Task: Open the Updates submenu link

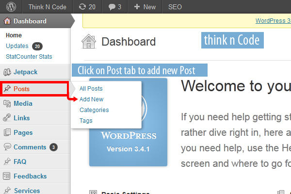Action: pos(17,46)
